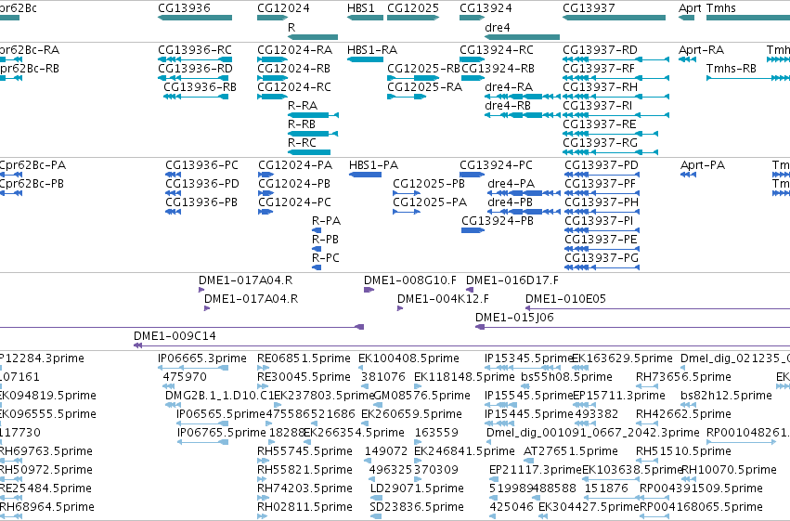Open the dre4-PA protein
Screen dimensions: 790x521
coord(511,184)
